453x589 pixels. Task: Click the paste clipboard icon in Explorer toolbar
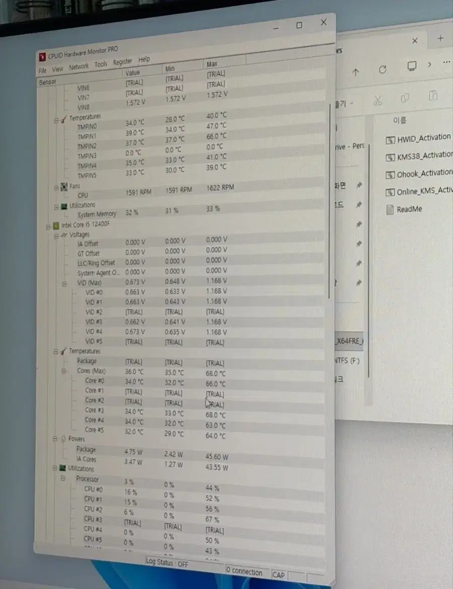coord(433,96)
